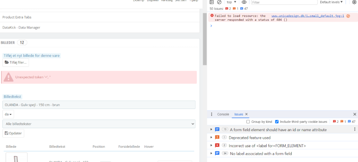Close the Issues tab with its X

(246, 114)
